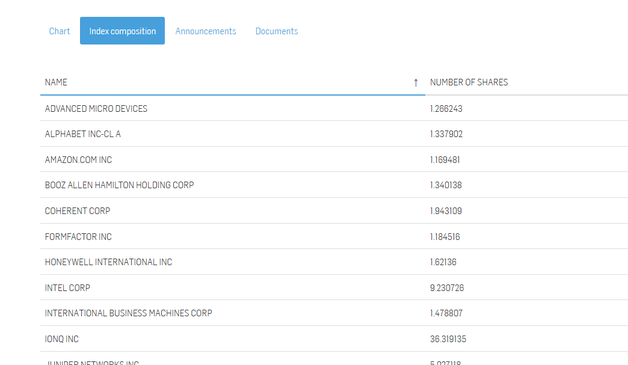Open the Announcements tab

(206, 31)
